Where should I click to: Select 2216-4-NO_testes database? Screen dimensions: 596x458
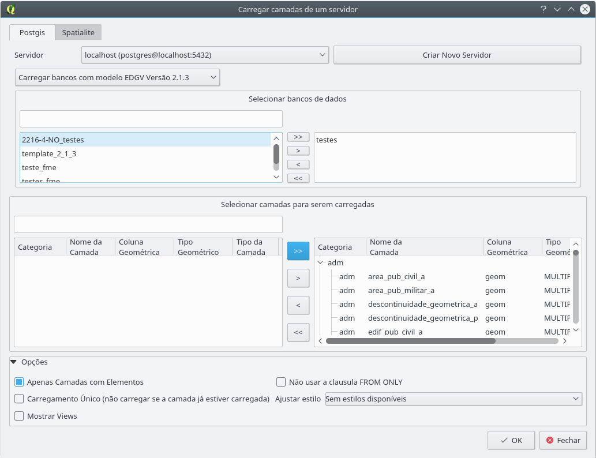[145, 140]
